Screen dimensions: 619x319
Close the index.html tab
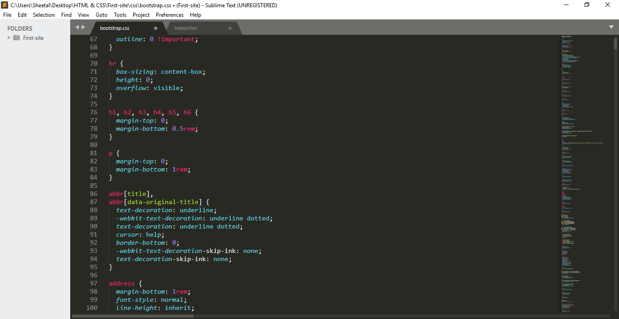pos(230,28)
